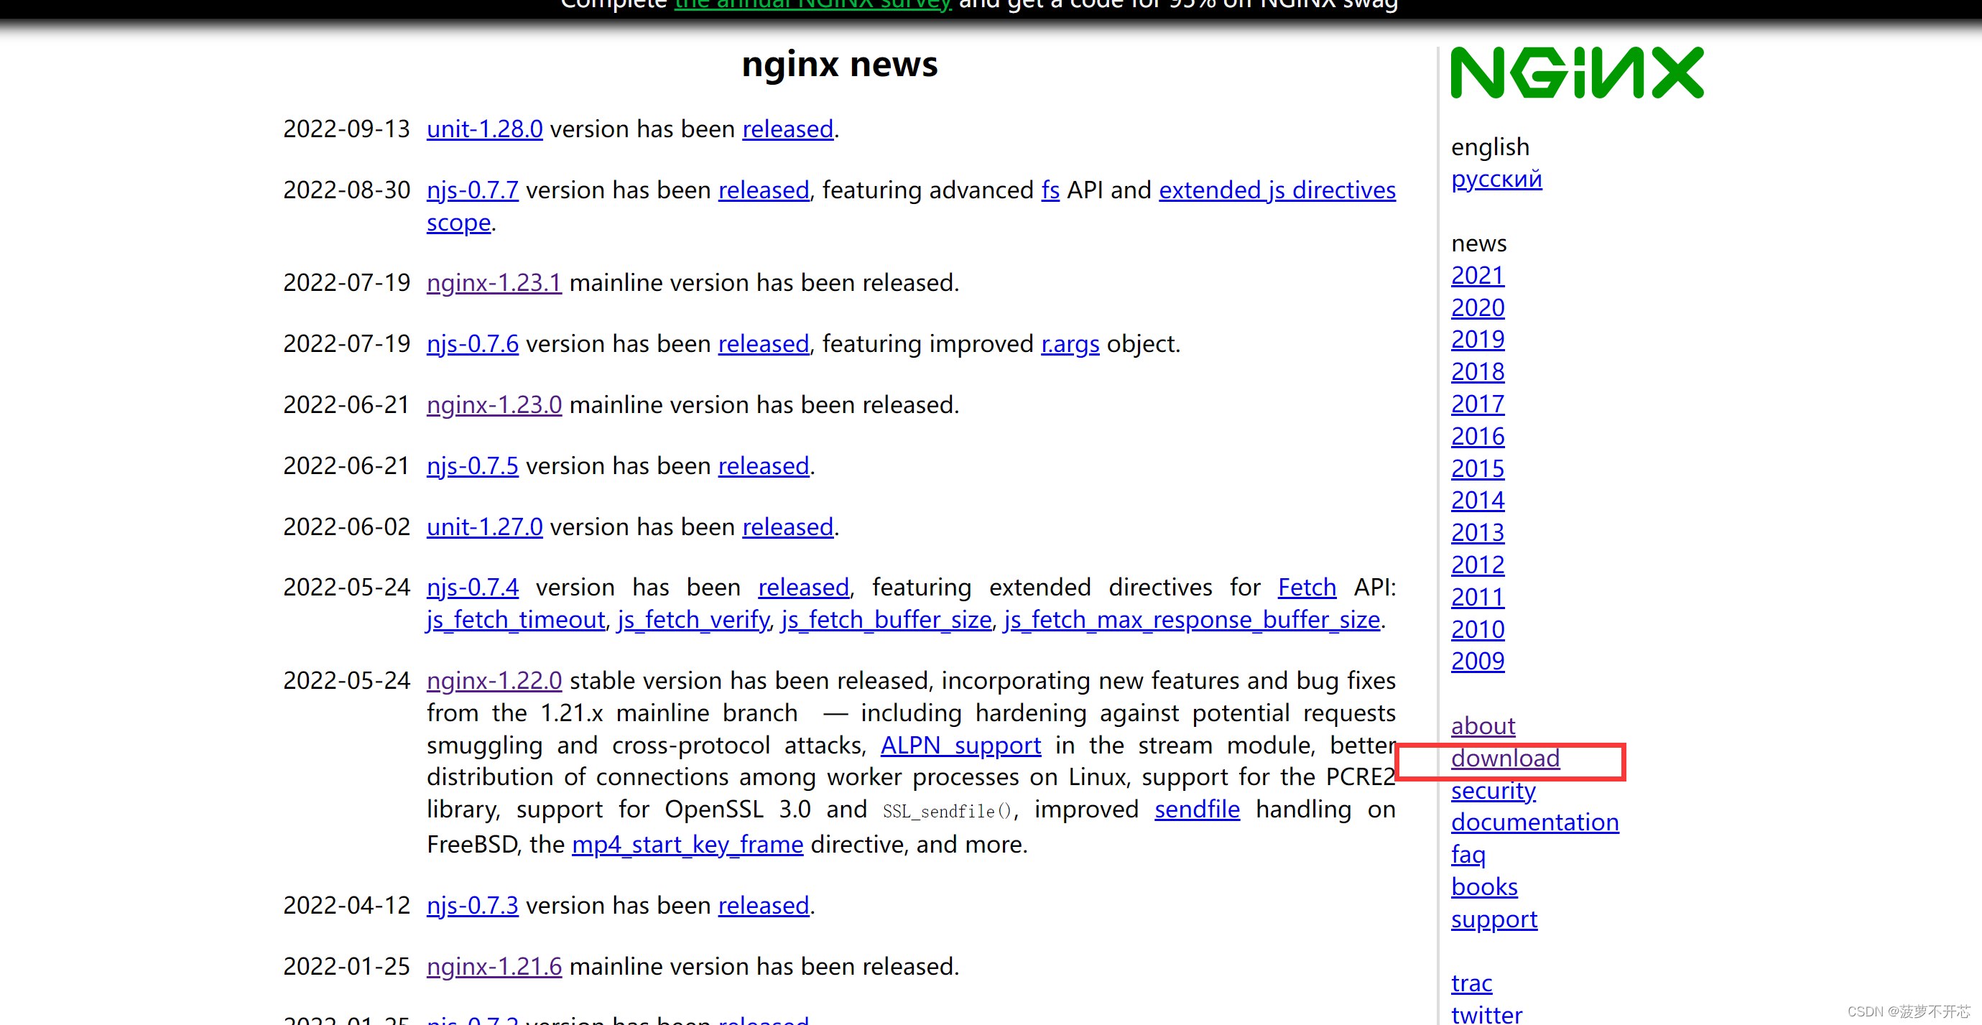Open 2010 news archive
The width and height of the screenshot is (1982, 1025).
click(x=1477, y=629)
